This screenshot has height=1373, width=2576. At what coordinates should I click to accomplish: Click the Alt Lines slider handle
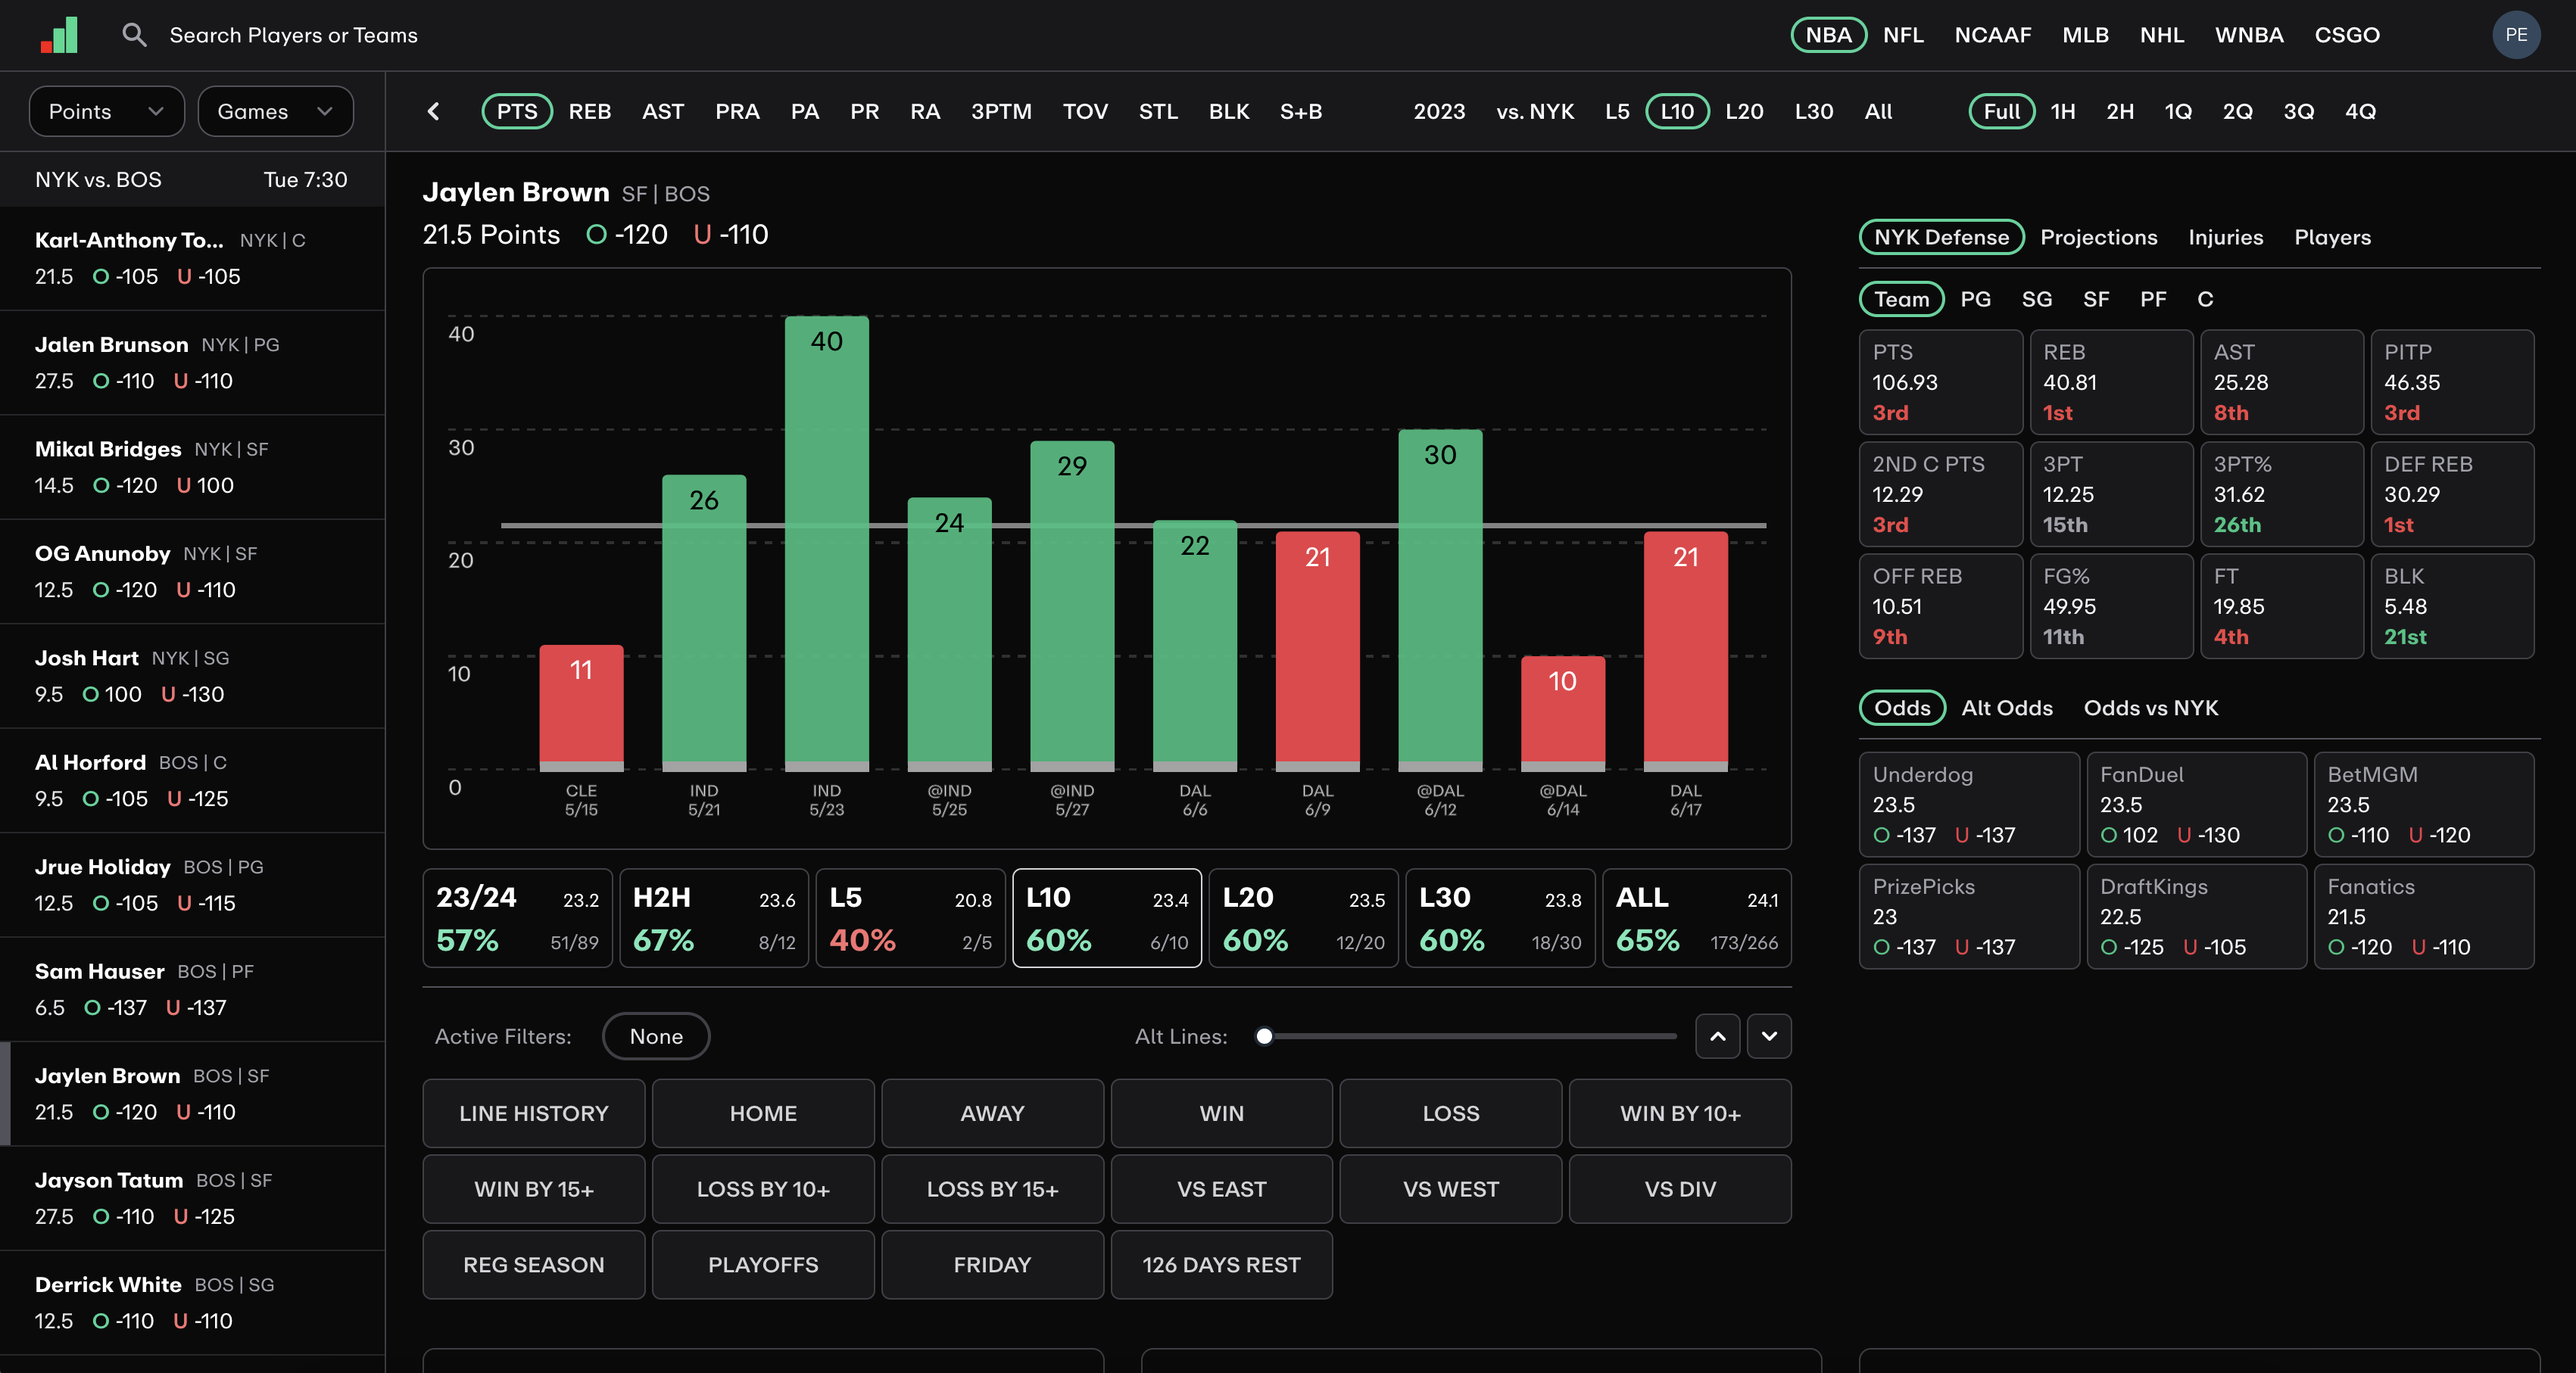[x=1264, y=1036]
